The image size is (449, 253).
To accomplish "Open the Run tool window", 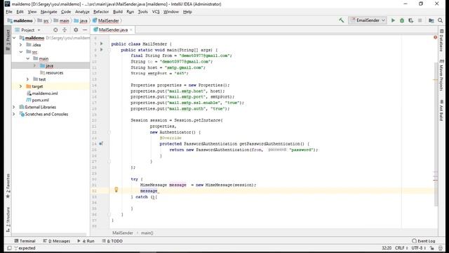I will [86, 241].
